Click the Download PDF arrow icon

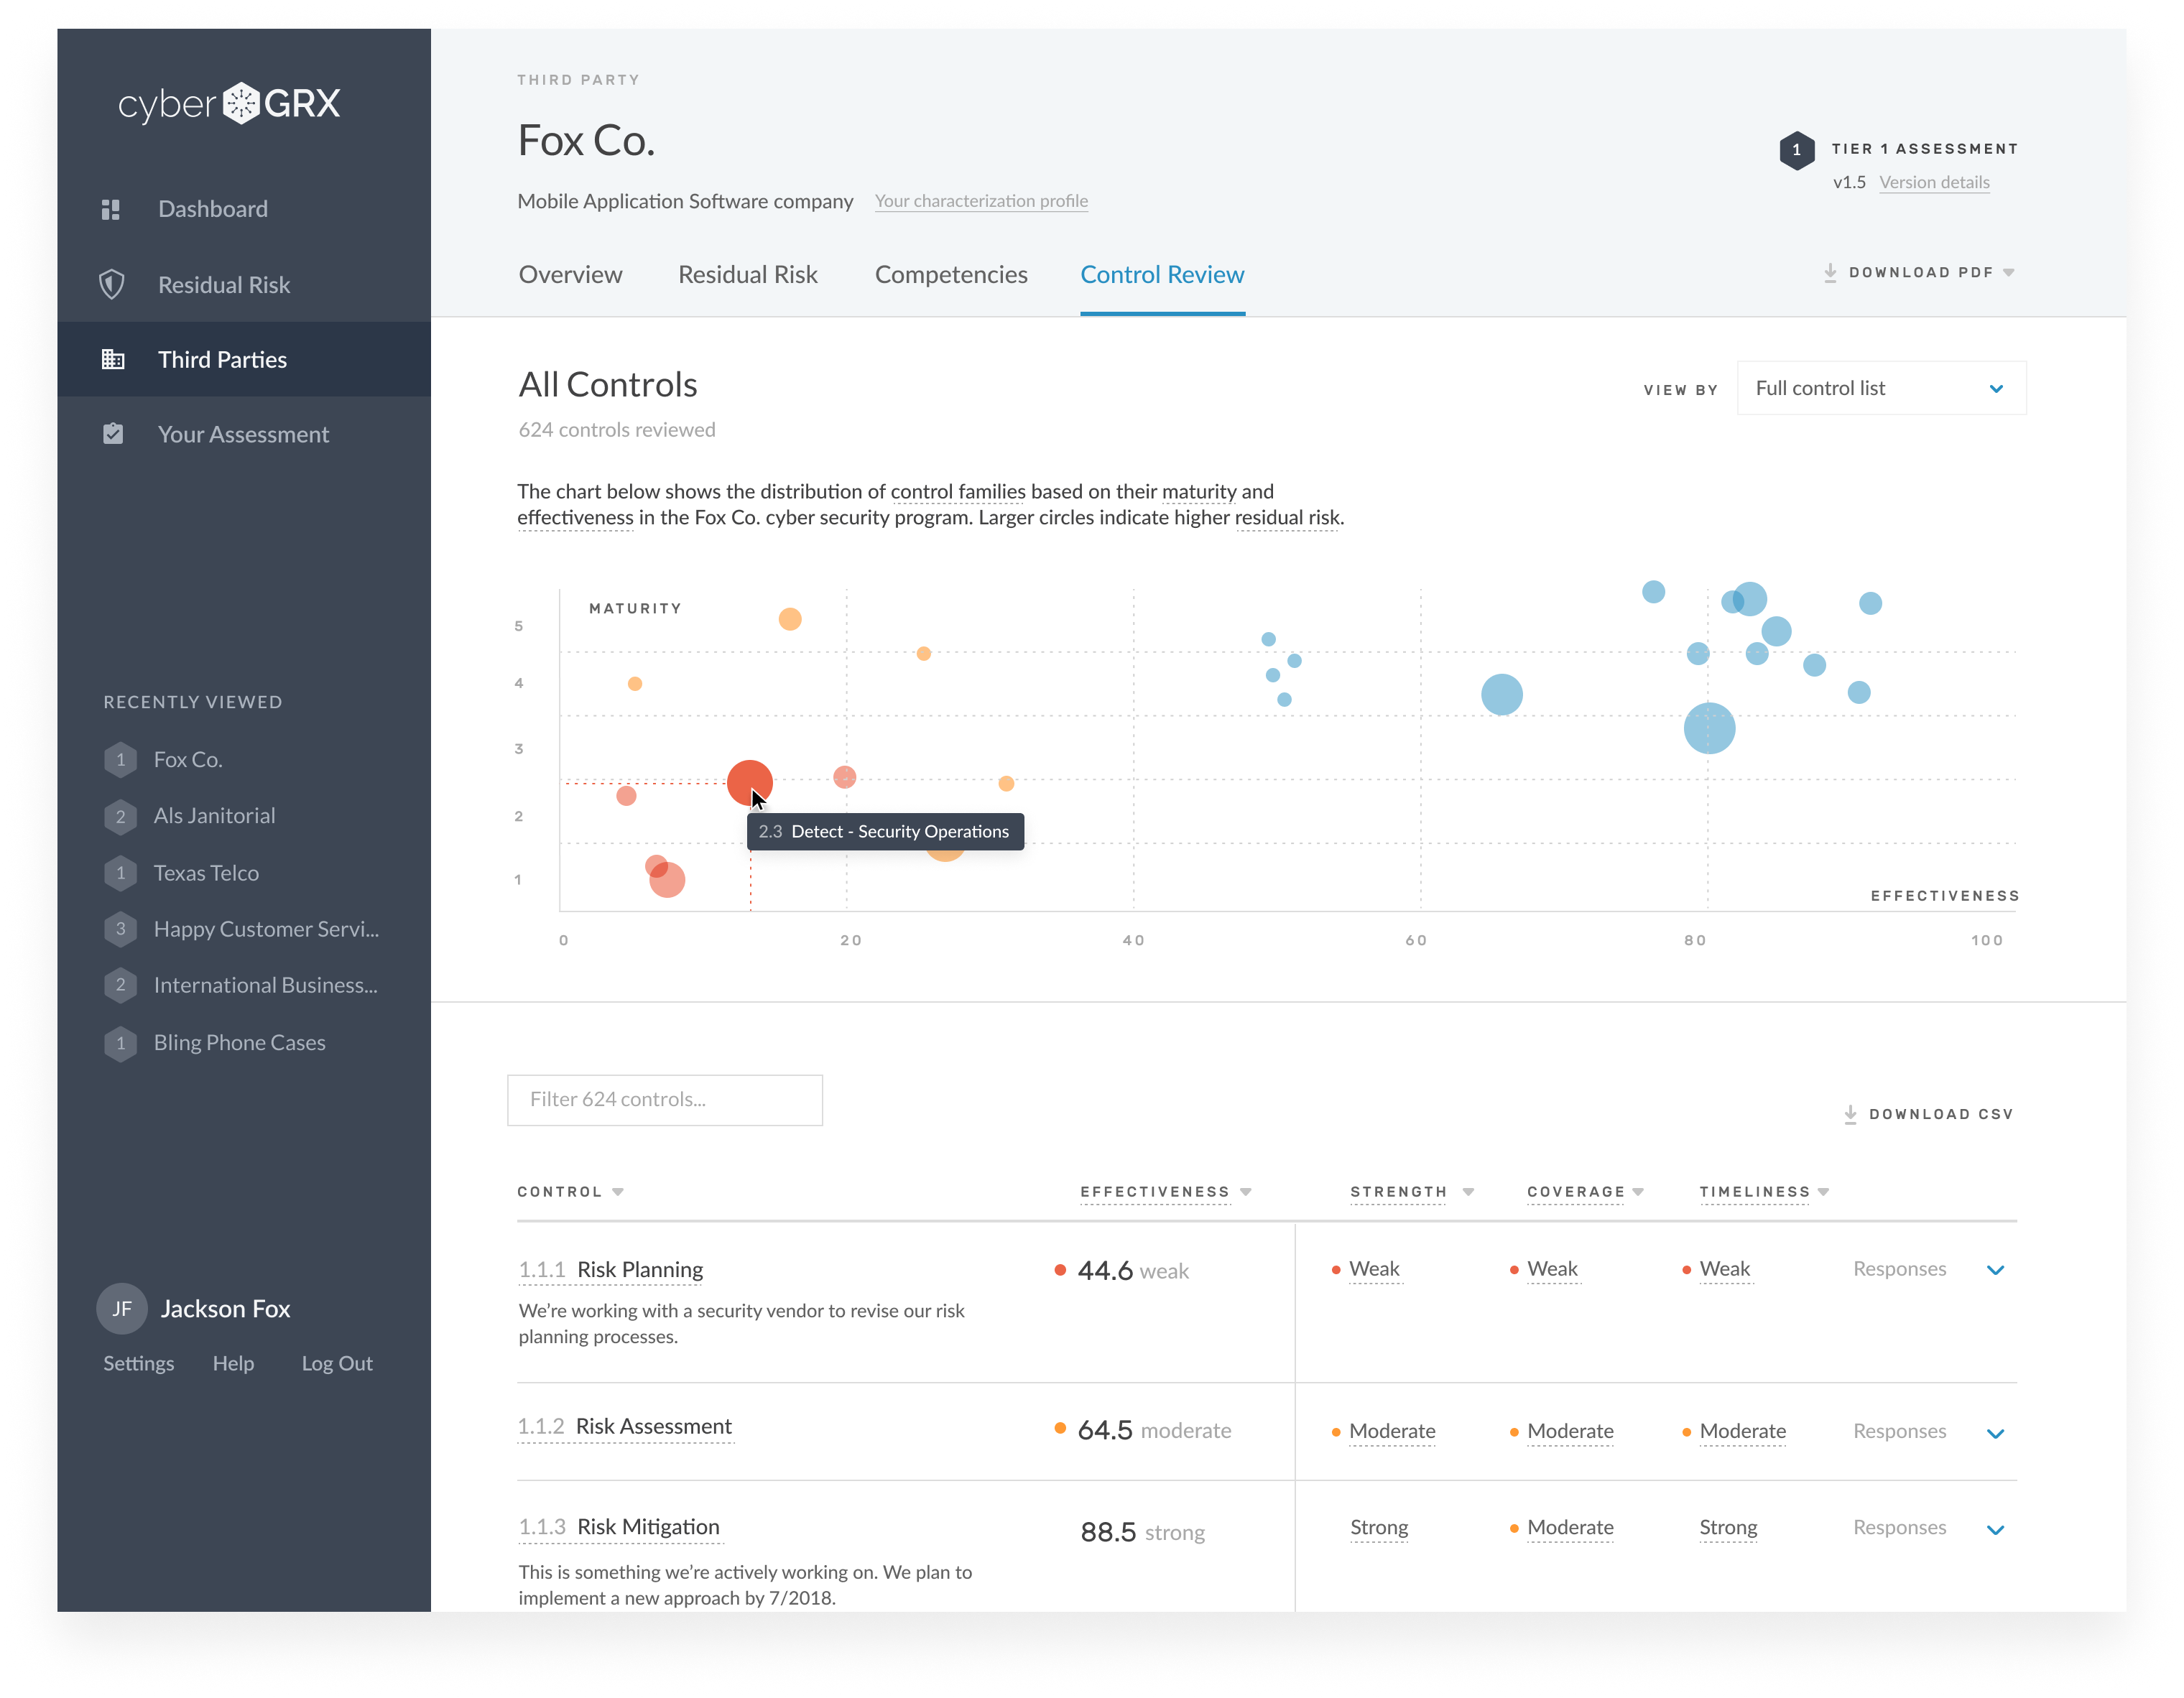1829,273
